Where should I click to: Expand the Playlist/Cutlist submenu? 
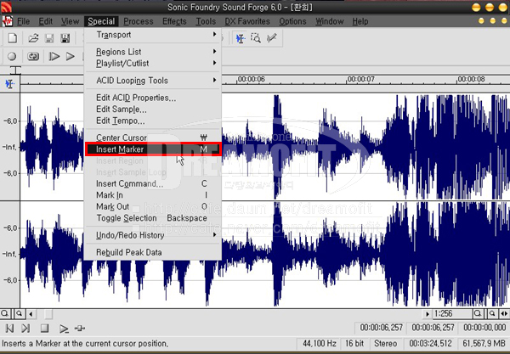(x=153, y=64)
